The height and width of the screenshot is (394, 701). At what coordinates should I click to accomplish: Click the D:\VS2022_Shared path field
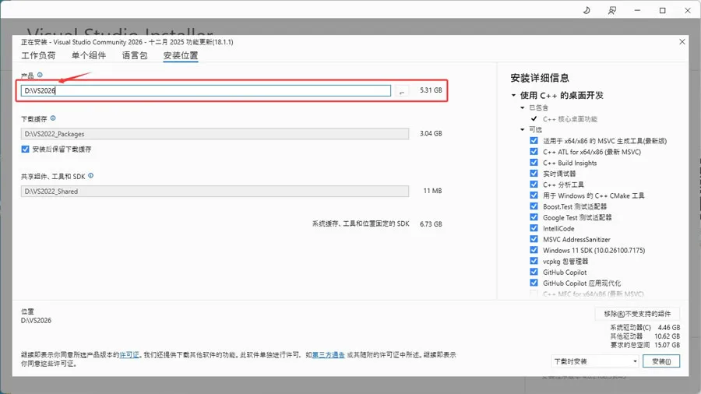(x=215, y=192)
